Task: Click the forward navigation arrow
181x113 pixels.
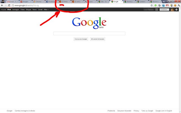Action: 5,5
